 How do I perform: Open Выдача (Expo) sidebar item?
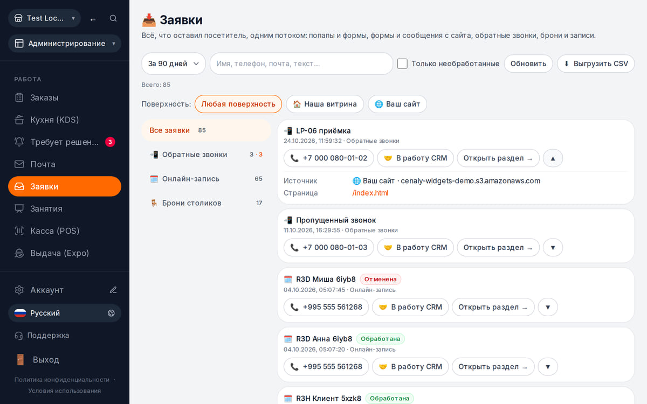(x=65, y=253)
